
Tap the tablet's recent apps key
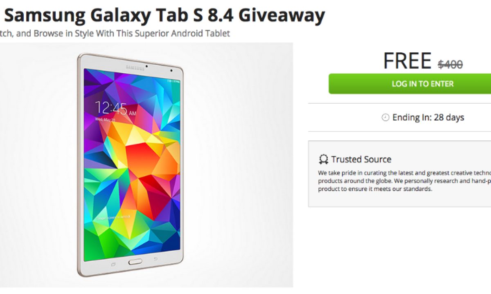pyautogui.click(x=113, y=264)
